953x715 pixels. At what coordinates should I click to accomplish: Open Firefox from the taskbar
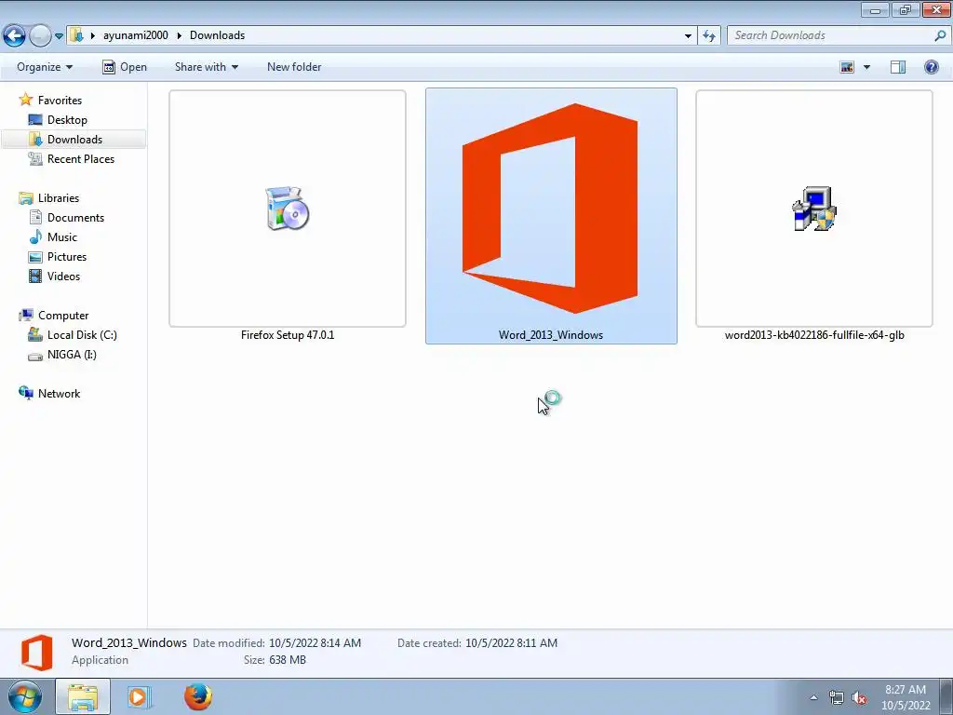click(x=198, y=696)
